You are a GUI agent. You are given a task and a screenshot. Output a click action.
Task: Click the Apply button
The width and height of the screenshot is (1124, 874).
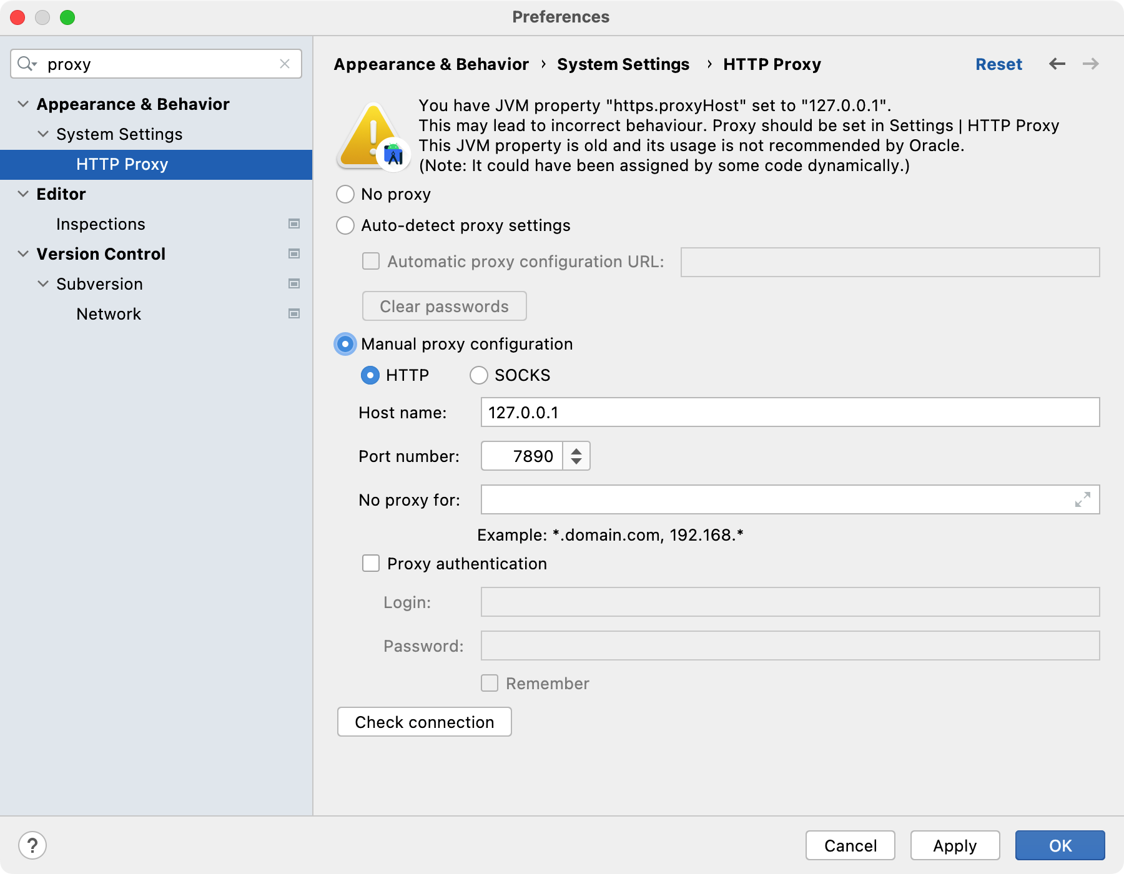click(x=955, y=845)
